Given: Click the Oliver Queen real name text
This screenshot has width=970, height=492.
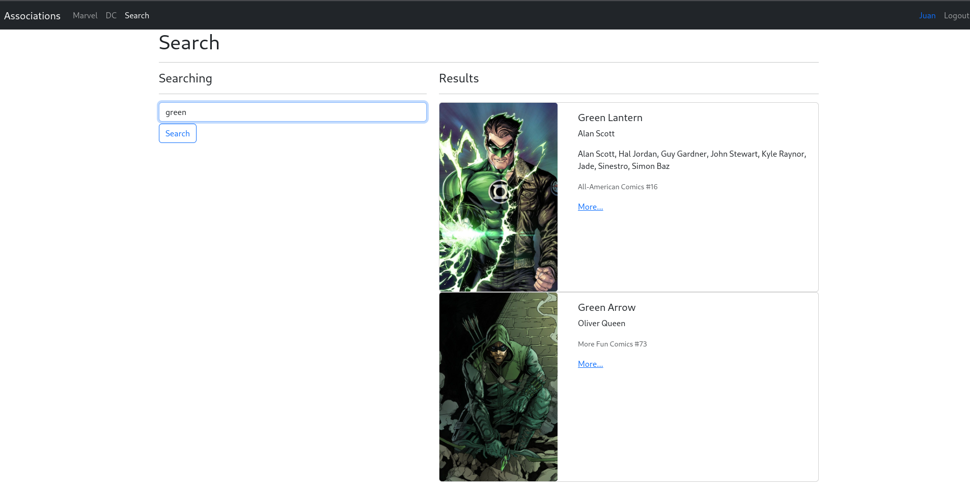Looking at the screenshot, I should (601, 323).
